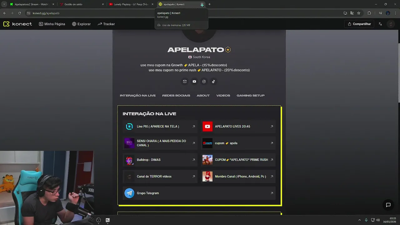
Task: Jump to INTERAÇÃO NA LIVE section tab
Action: [x=138, y=95]
